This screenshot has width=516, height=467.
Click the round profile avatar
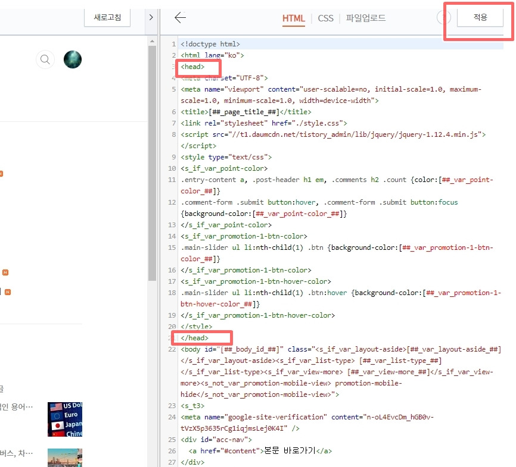pos(73,59)
